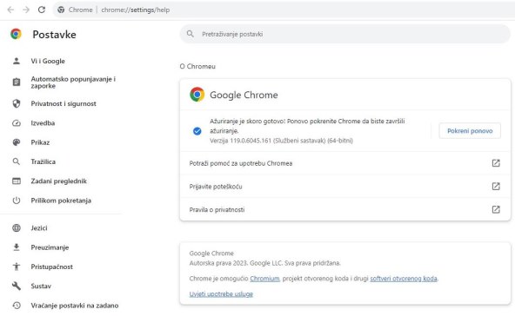The width and height of the screenshot is (515, 316).
Task: Click the globe icon for Jezici
Action: [17, 227]
